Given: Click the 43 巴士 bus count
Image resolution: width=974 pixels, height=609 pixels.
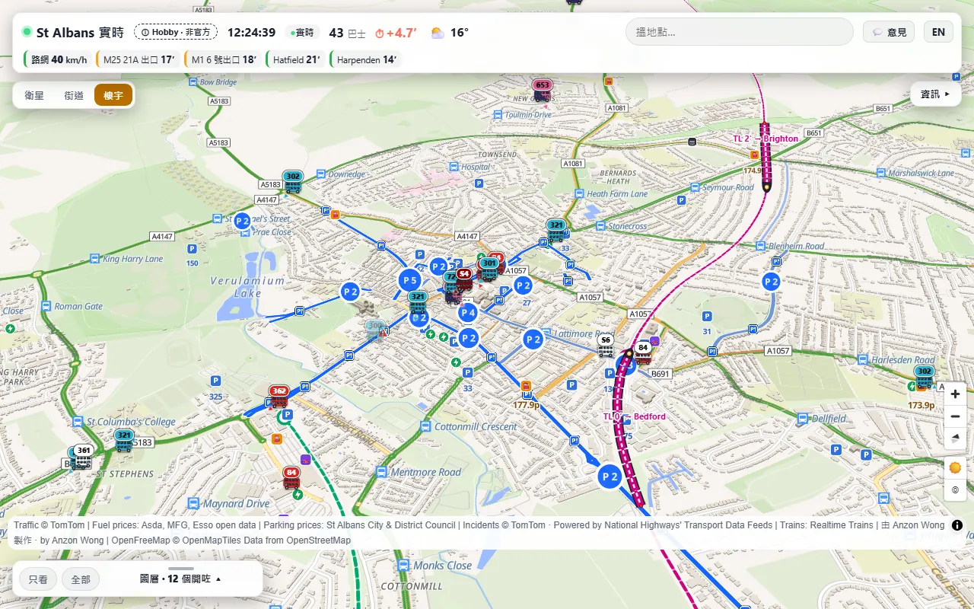Looking at the screenshot, I should point(347,33).
